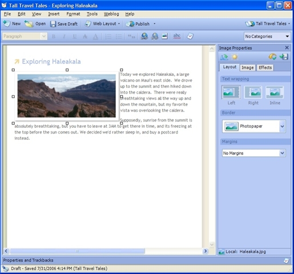Select Inline text wrapping option
The image size is (294, 274).
click(x=275, y=95)
